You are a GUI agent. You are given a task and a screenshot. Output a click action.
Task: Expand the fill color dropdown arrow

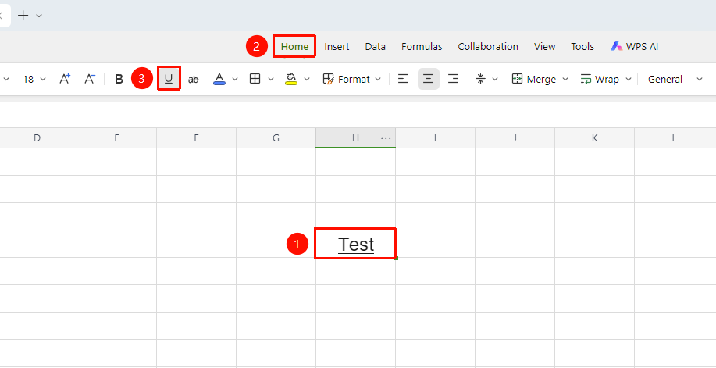pyautogui.click(x=307, y=79)
